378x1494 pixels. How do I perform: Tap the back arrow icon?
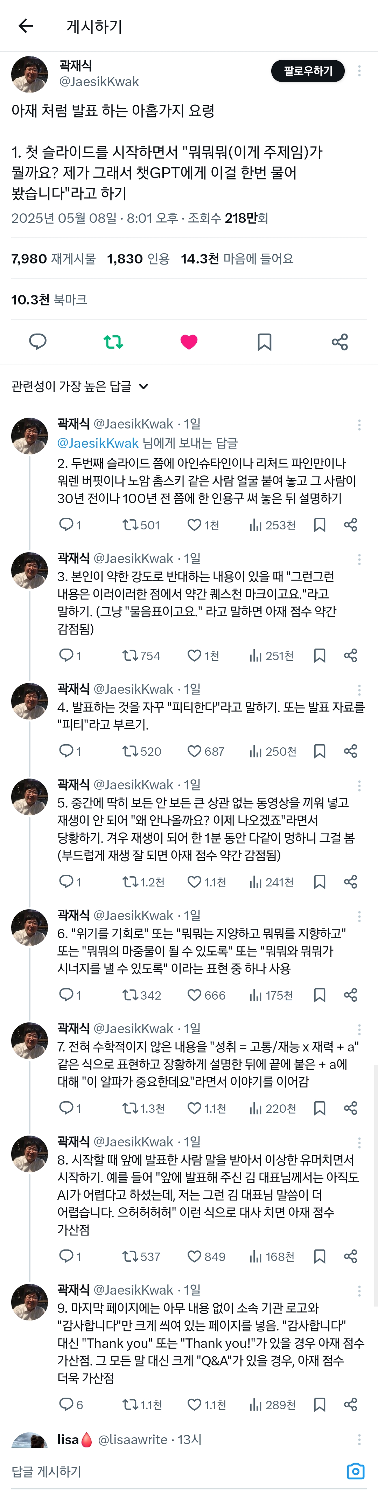point(26,26)
